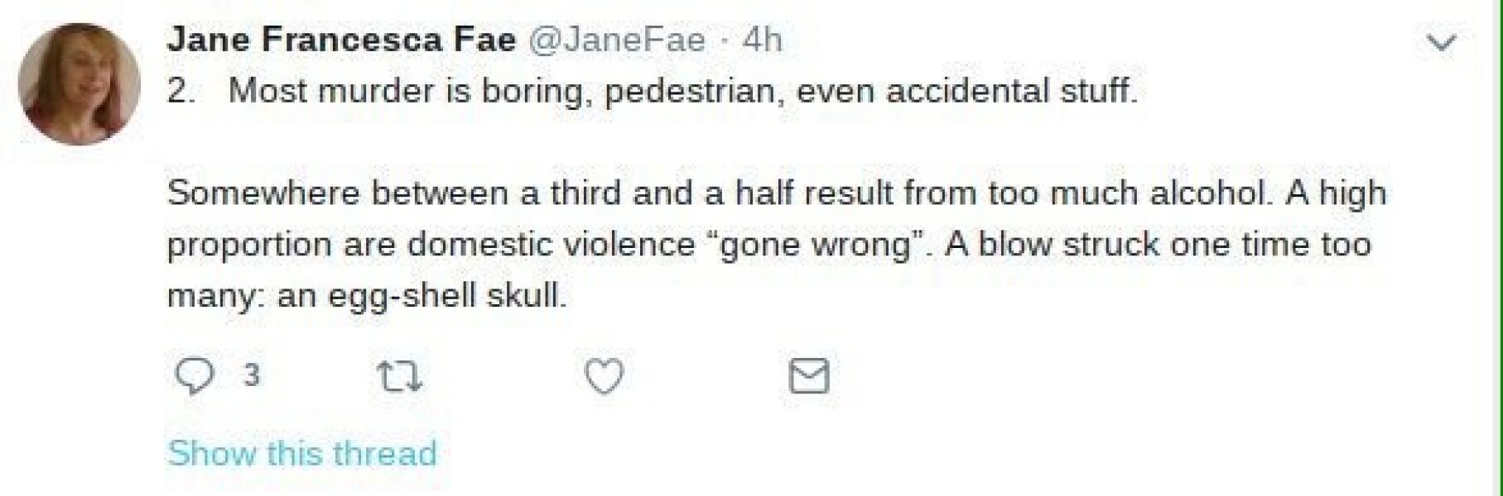Click the Show this thread link
This screenshot has height=496, width=1503.
pos(301,453)
